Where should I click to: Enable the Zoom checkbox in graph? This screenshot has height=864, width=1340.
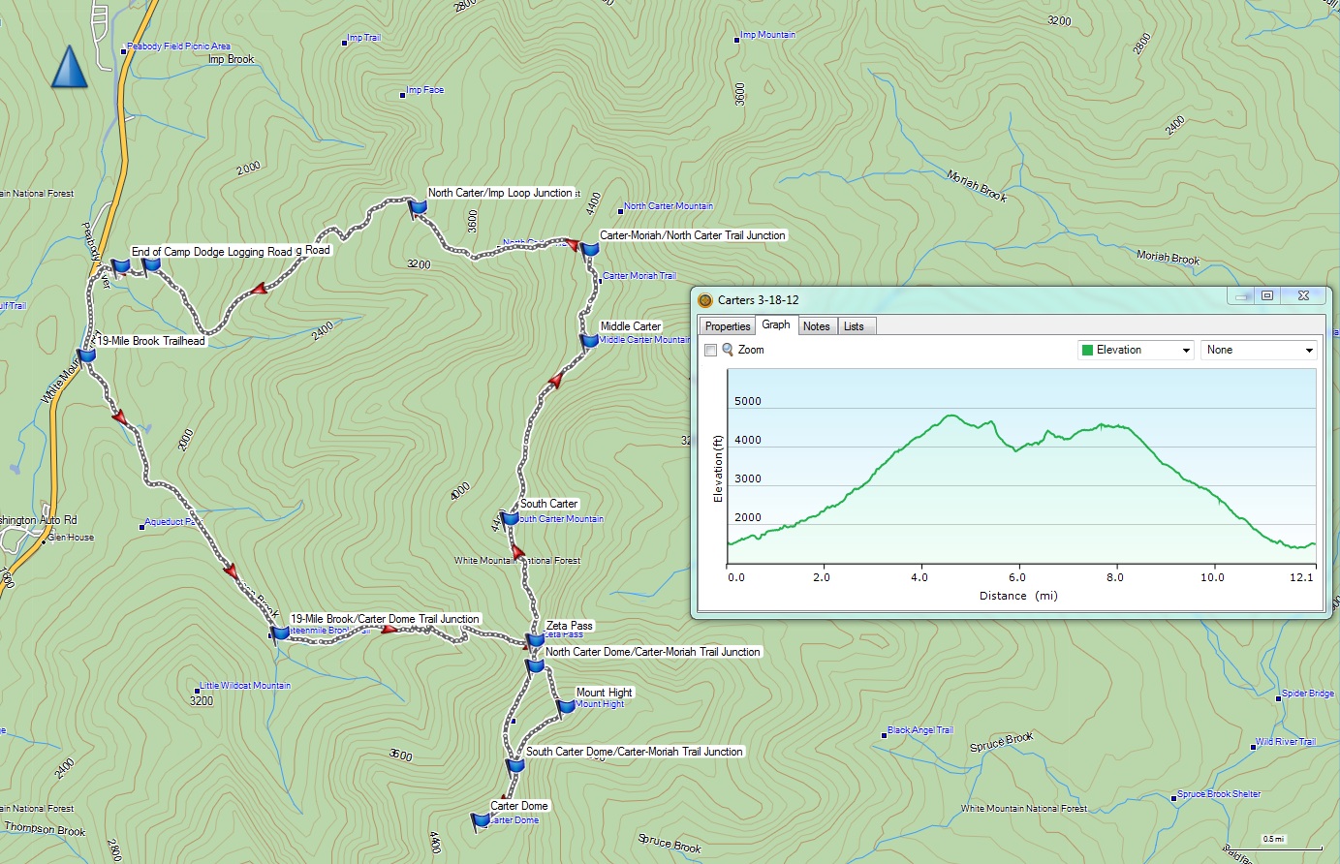click(x=710, y=351)
